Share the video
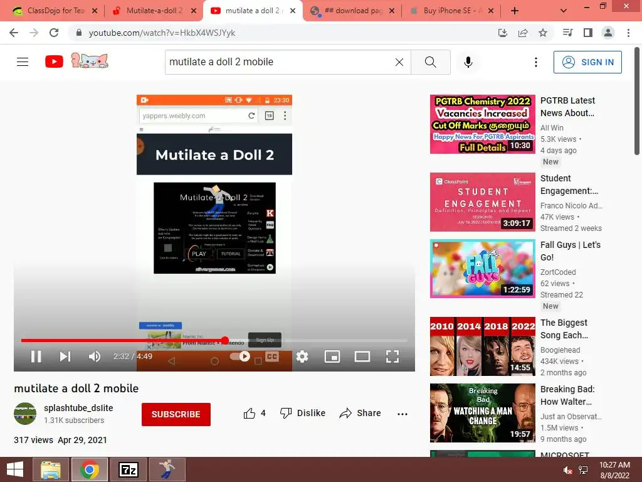The height and width of the screenshot is (482, 642). pyautogui.click(x=360, y=413)
